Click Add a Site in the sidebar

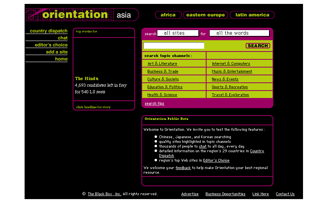point(57,52)
